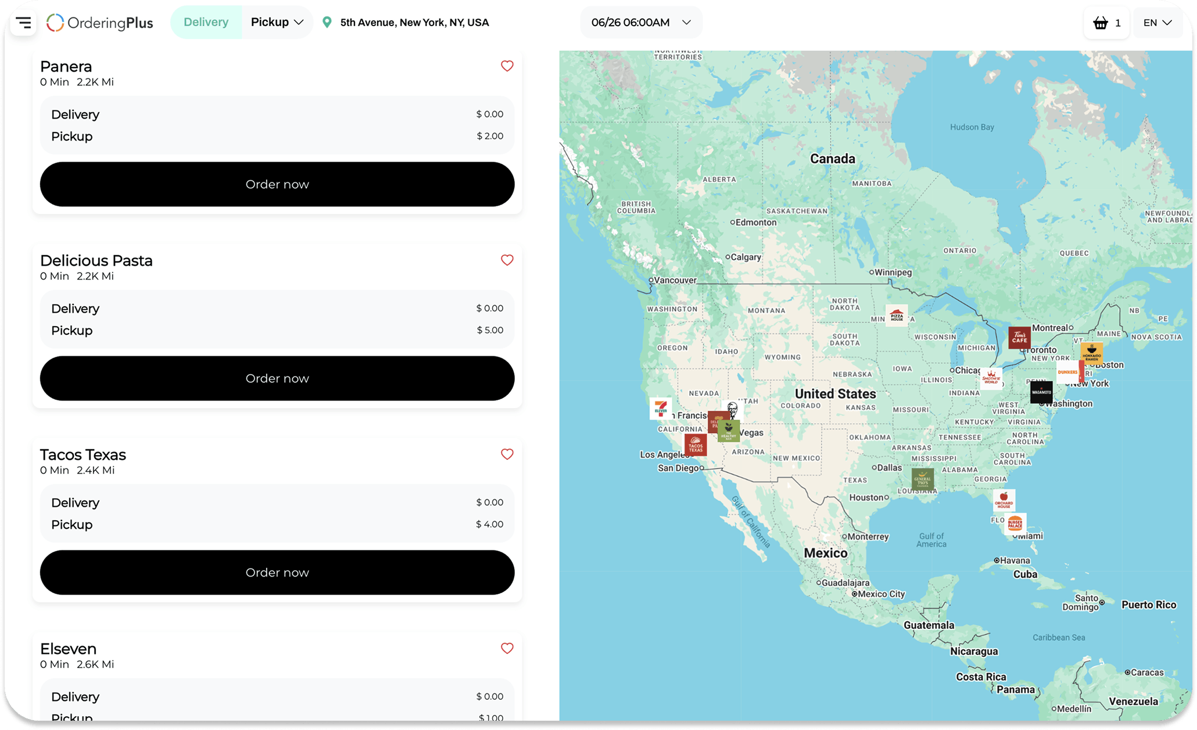This screenshot has width=1197, height=730.
Task: Click the Puerto Rico map label
Action: click(1149, 604)
